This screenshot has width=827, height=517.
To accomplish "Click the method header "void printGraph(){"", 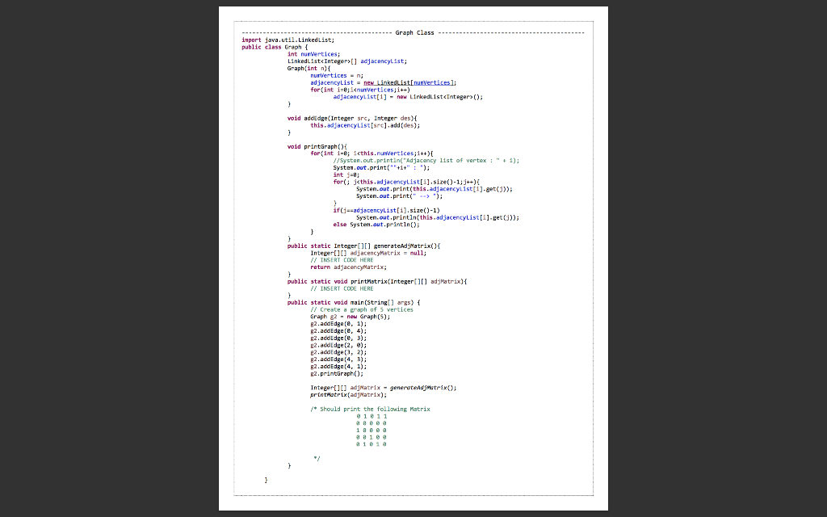I will tap(317, 147).
